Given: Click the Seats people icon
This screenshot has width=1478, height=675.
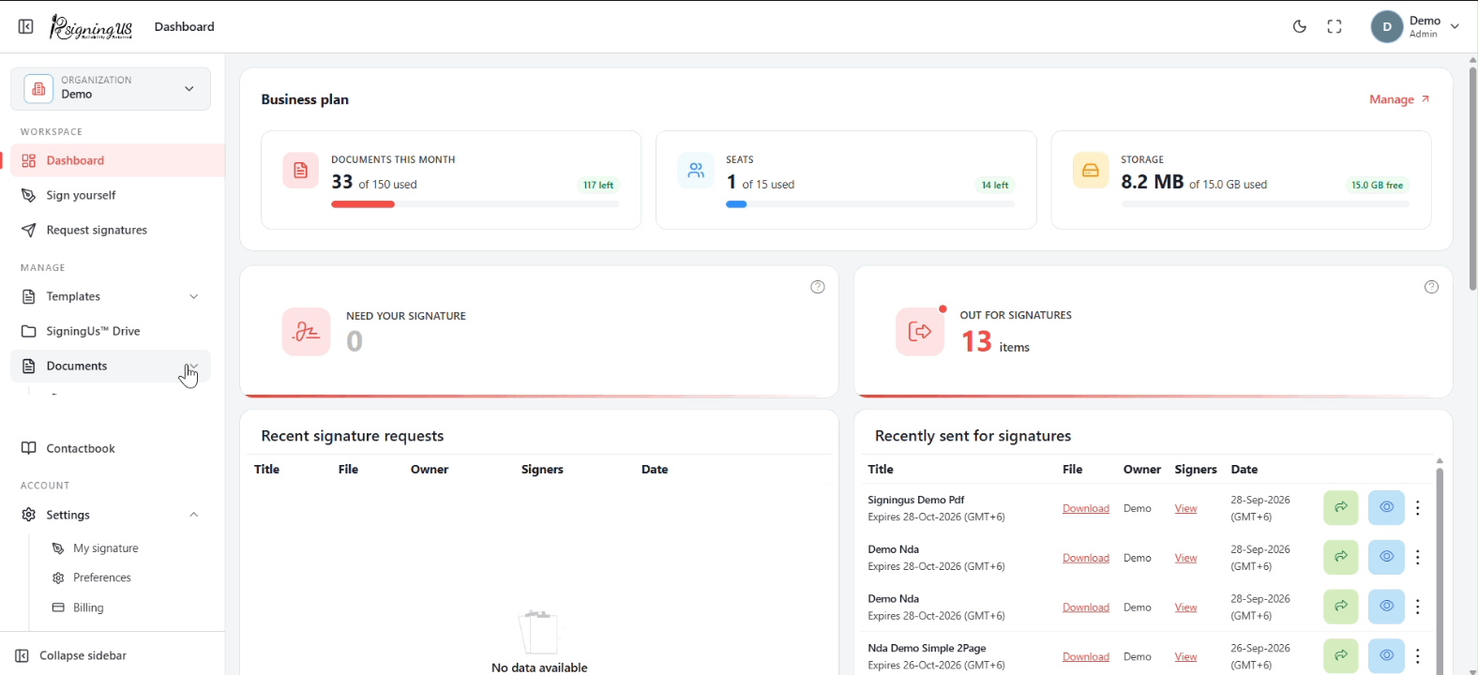Looking at the screenshot, I should pyautogui.click(x=696, y=170).
